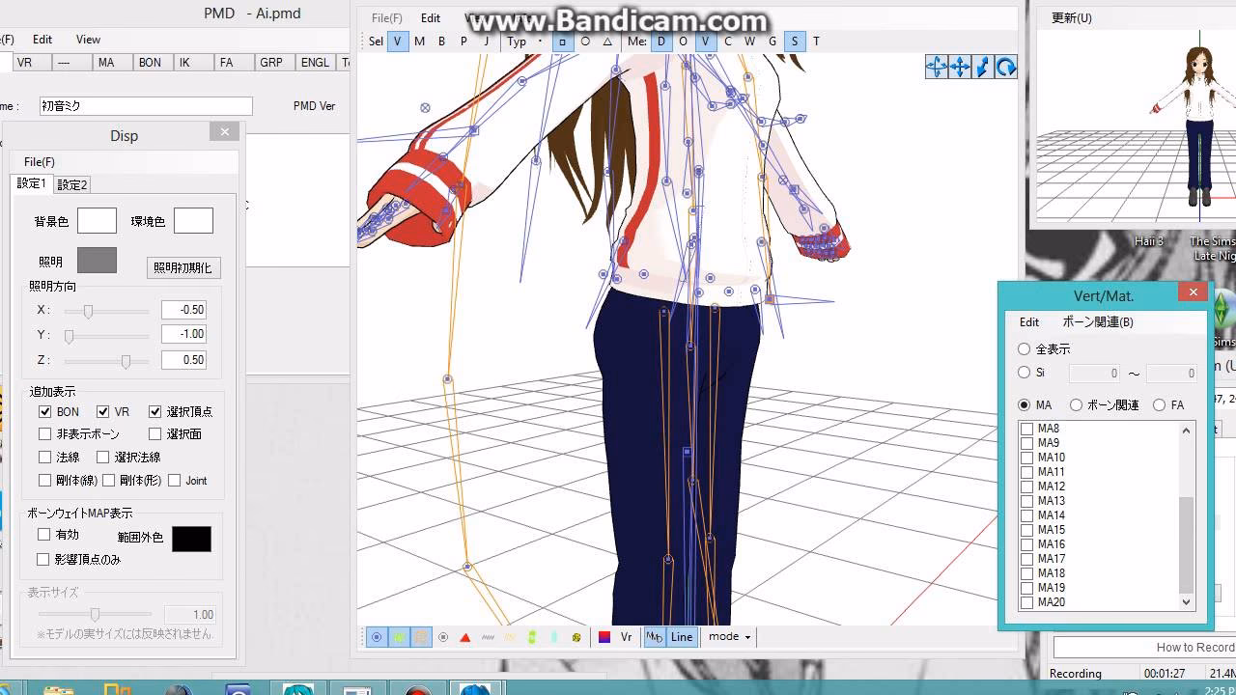Select the circle selection shape icon
Image resolution: width=1236 pixels, height=695 pixels.
click(x=585, y=42)
